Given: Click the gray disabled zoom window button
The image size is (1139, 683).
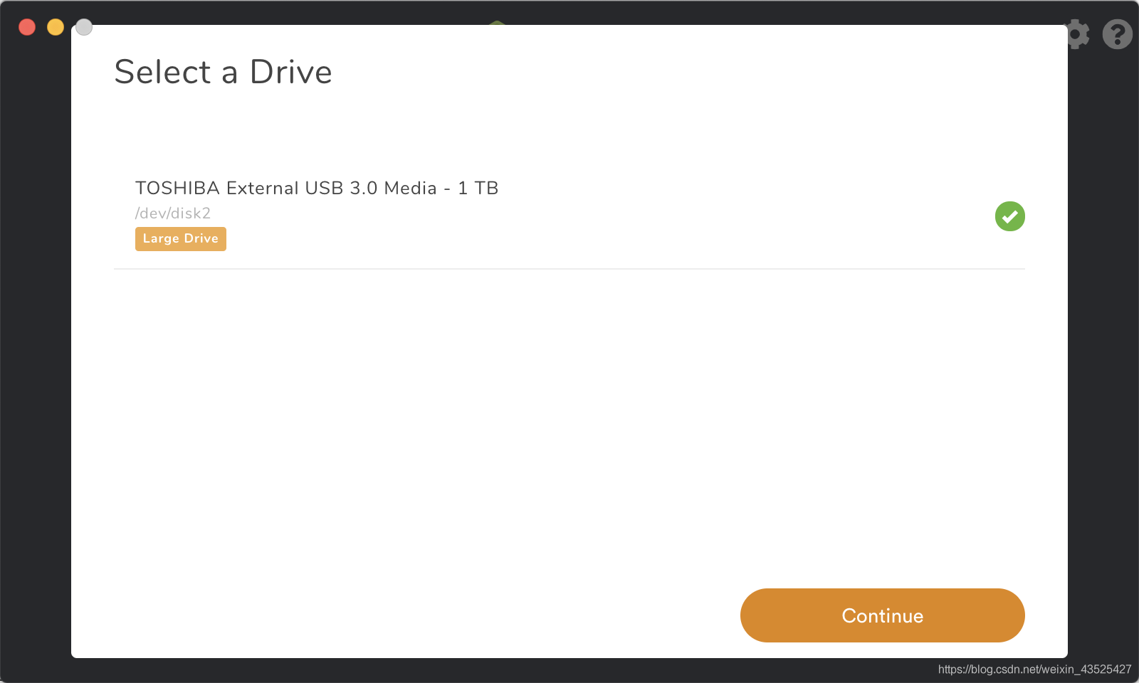Looking at the screenshot, I should tap(84, 27).
